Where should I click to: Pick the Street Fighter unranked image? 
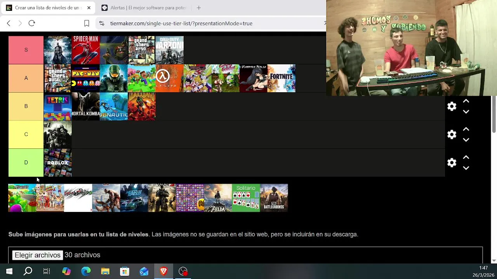pos(50,198)
